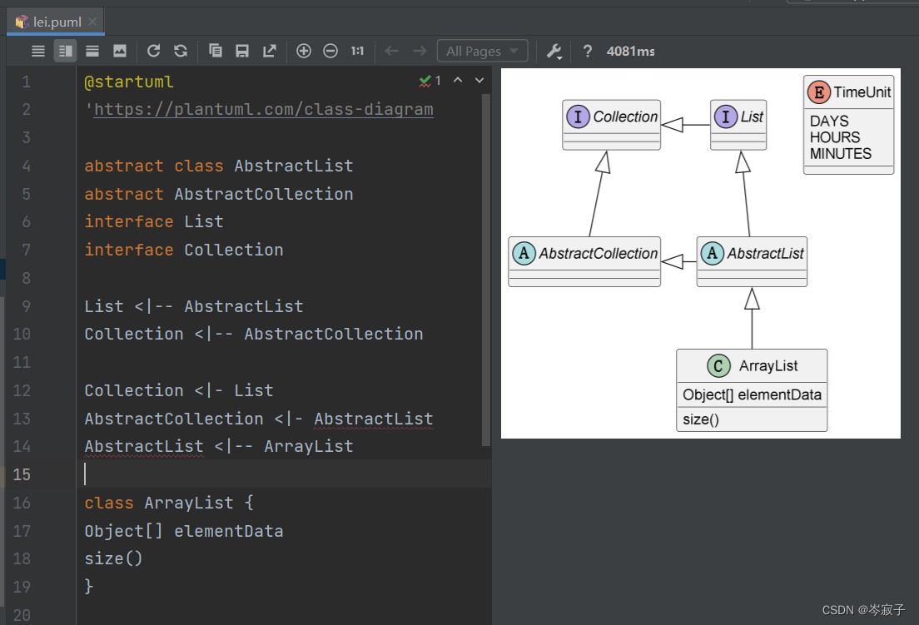
Task: Open diagram in external viewer icon
Action: coord(270,52)
